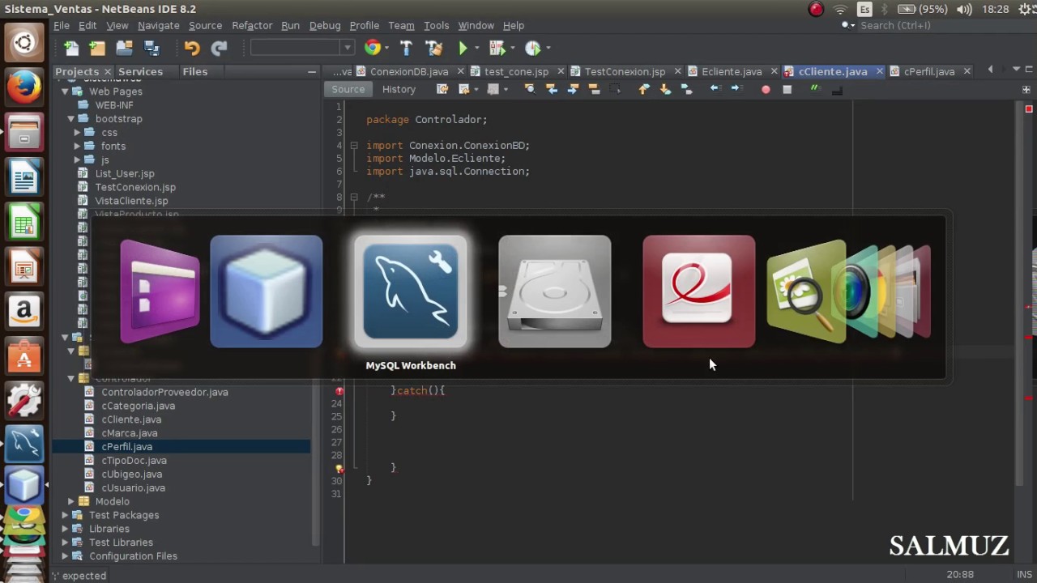Viewport: 1037px width, 583px height.
Task: Click the Stop Macro Recording square icon
Action: [x=787, y=89]
